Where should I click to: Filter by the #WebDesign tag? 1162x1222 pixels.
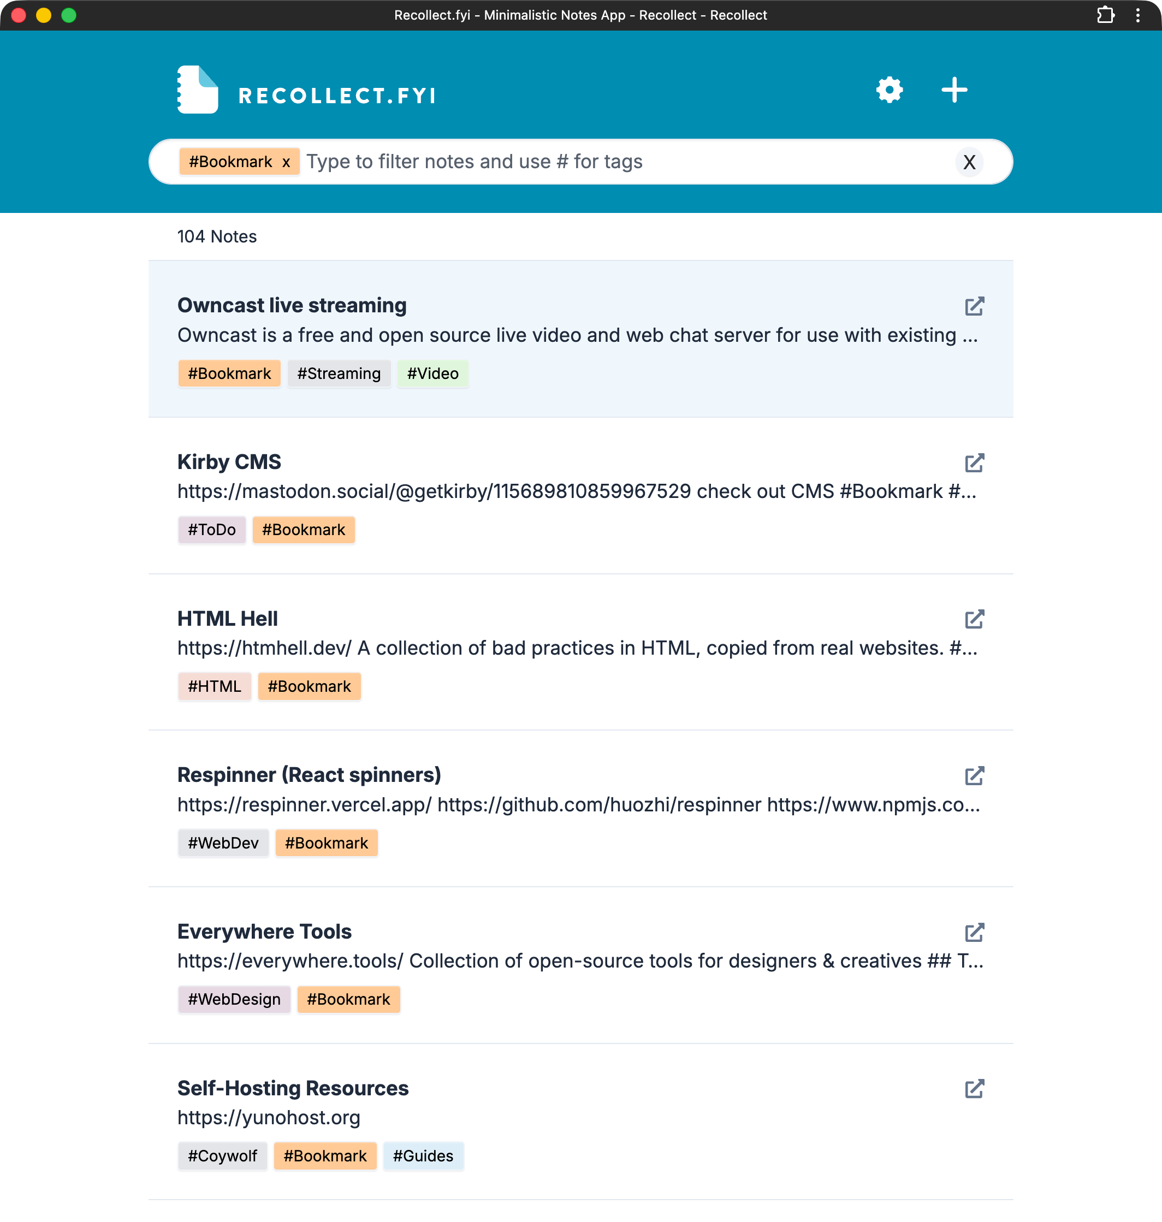[234, 999]
